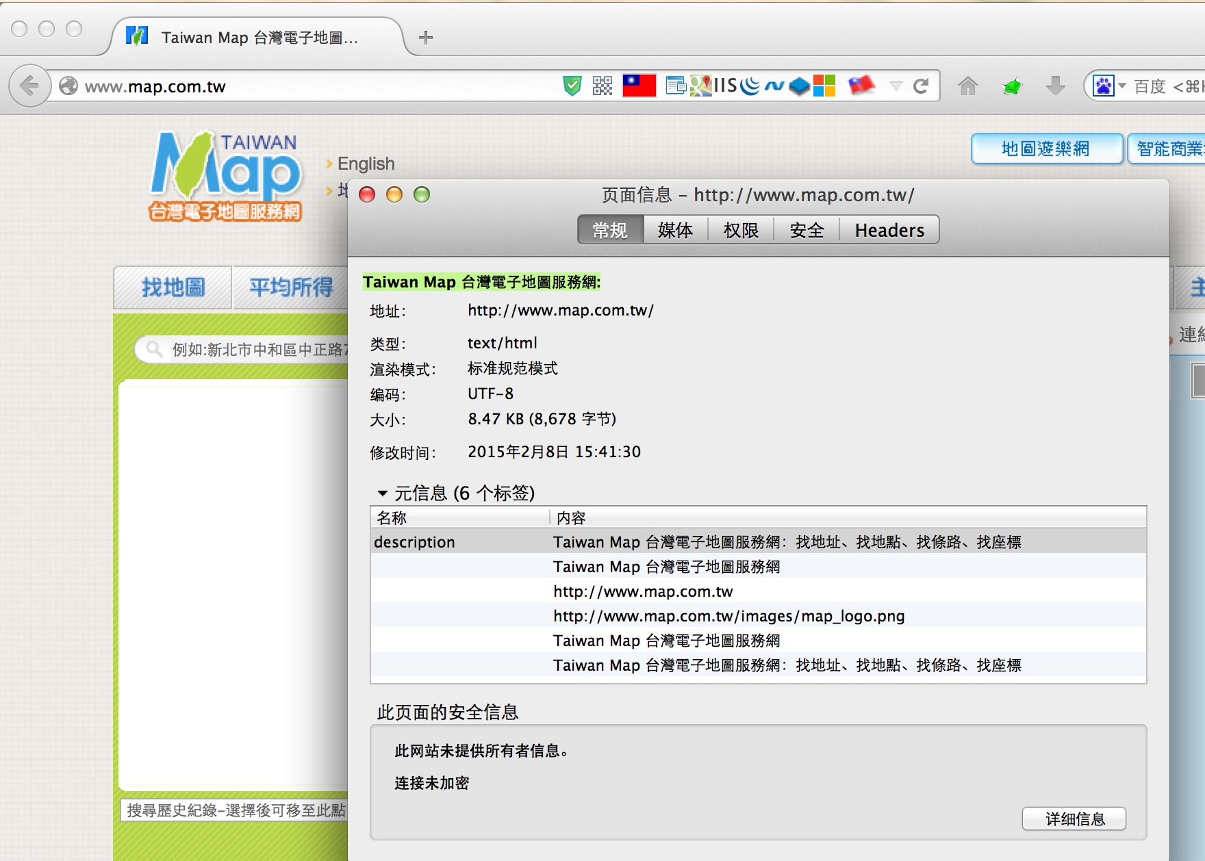Open search engine dropdown next to Baidu icon
The height and width of the screenshot is (861, 1205).
click(x=1122, y=86)
